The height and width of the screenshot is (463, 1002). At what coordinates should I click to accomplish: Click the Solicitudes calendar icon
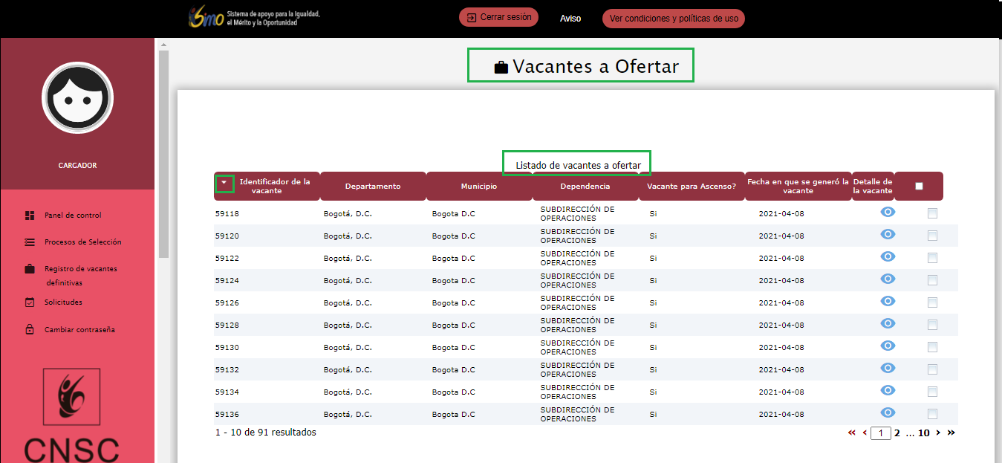(30, 302)
